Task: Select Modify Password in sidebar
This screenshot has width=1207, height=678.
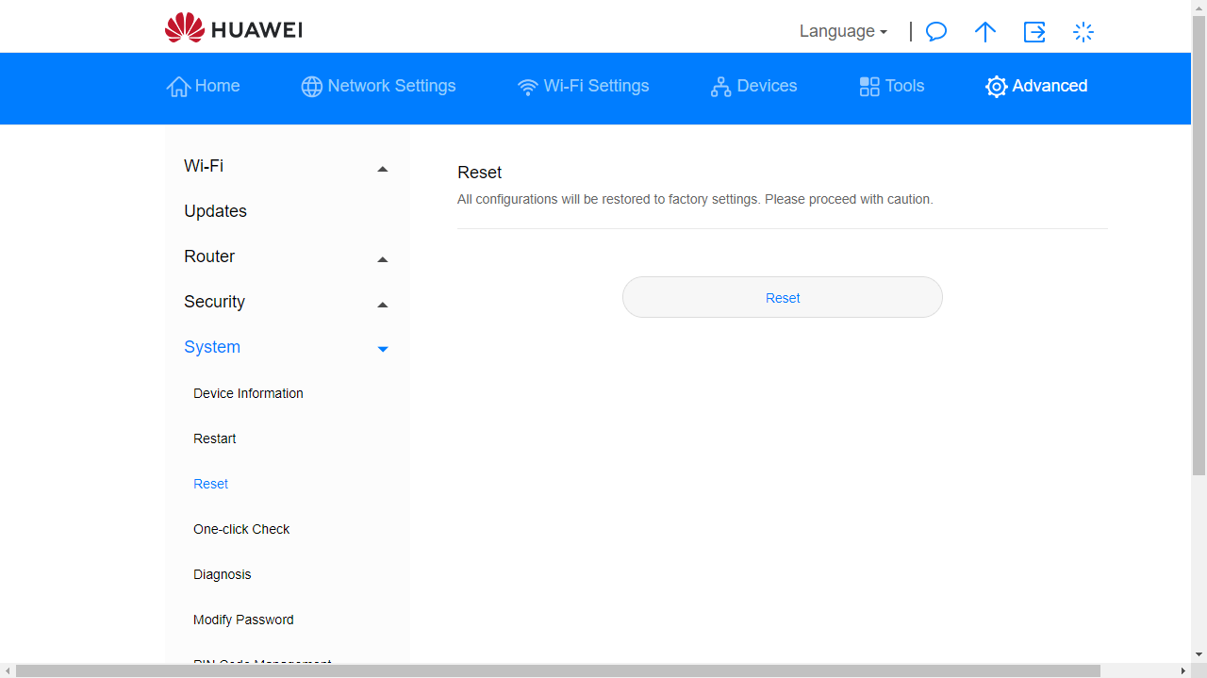Action: (x=243, y=620)
